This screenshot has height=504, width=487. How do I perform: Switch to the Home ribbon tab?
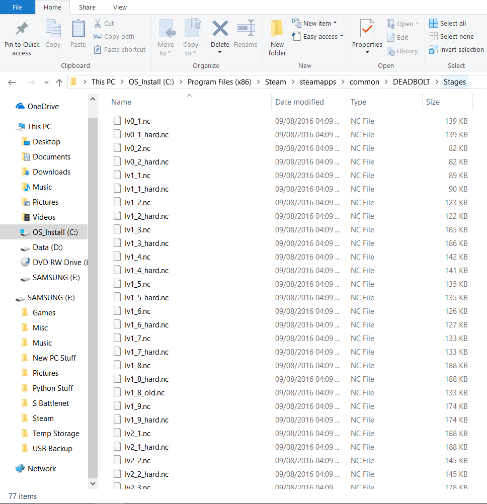pyautogui.click(x=52, y=7)
